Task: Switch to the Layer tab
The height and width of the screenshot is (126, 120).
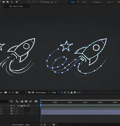Action: [72, 2]
